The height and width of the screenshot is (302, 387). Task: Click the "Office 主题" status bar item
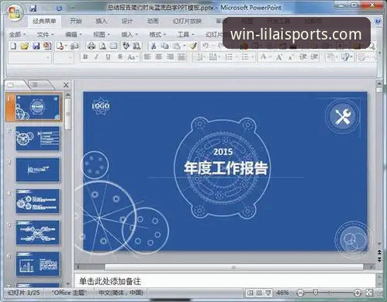point(69,293)
